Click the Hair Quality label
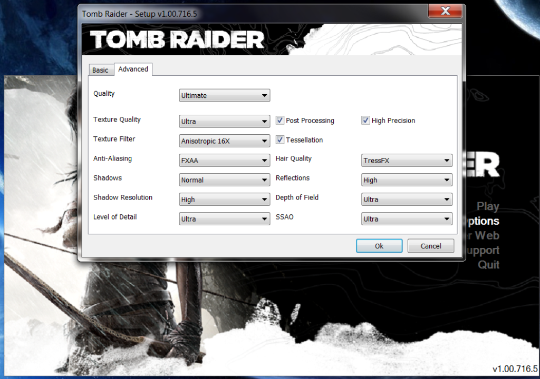Viewport: 540px width, 379px height. coord(293,158)
